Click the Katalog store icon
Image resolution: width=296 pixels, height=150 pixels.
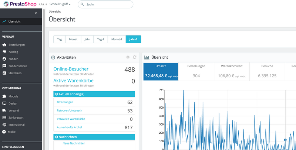(4, 52)
